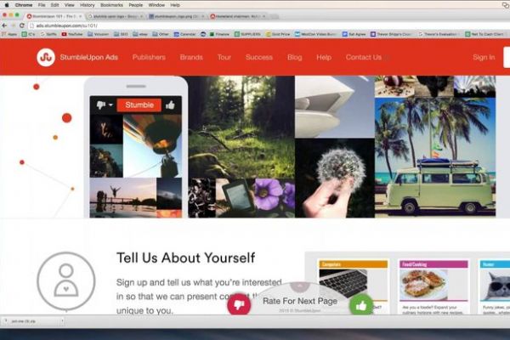Open the YouTube bookmark
Viewport: 510px width, 340px height.
[72, 34]
